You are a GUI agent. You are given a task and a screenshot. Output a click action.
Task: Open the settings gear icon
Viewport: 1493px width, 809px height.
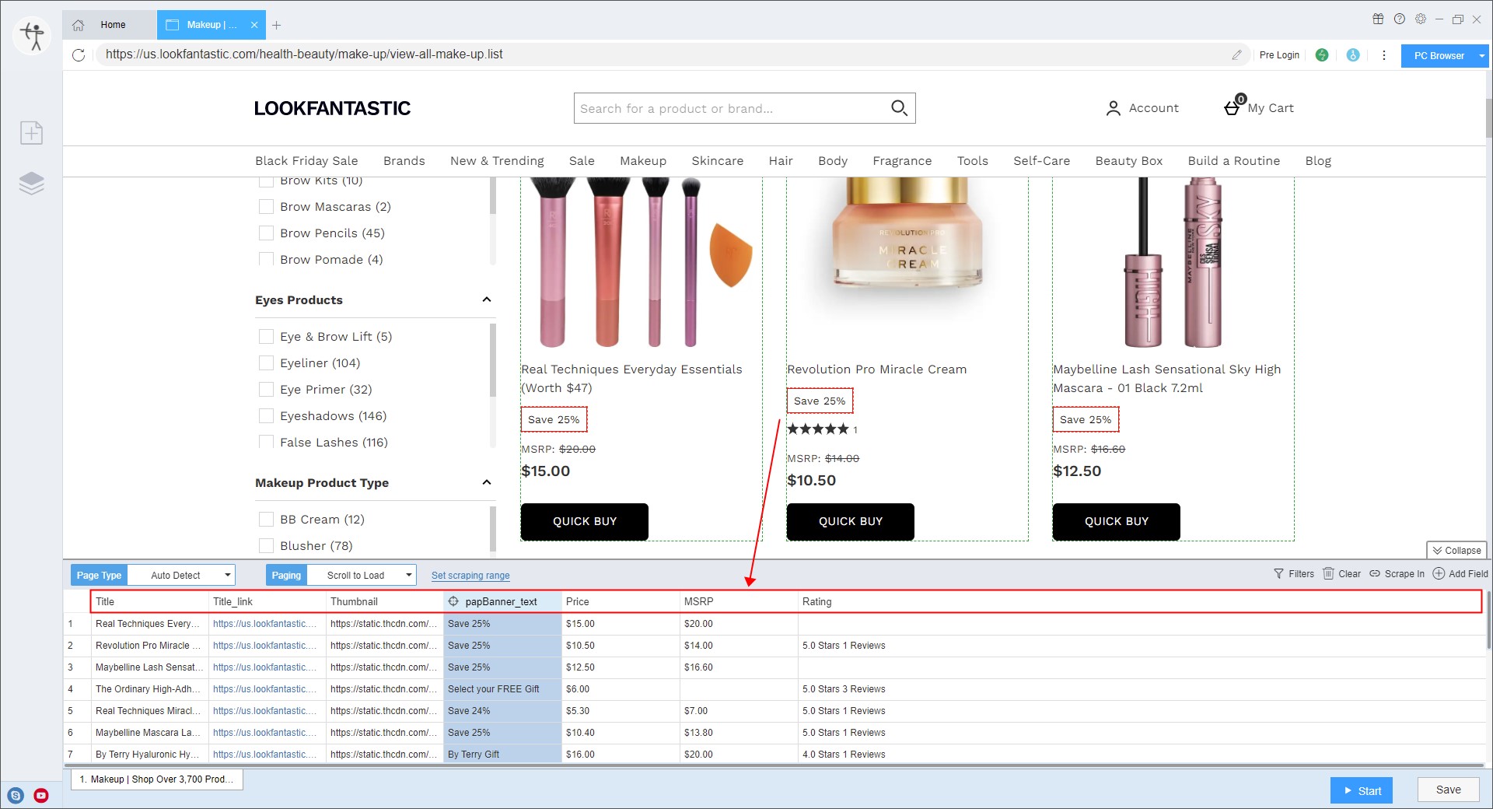click(x=1421, y=19)
